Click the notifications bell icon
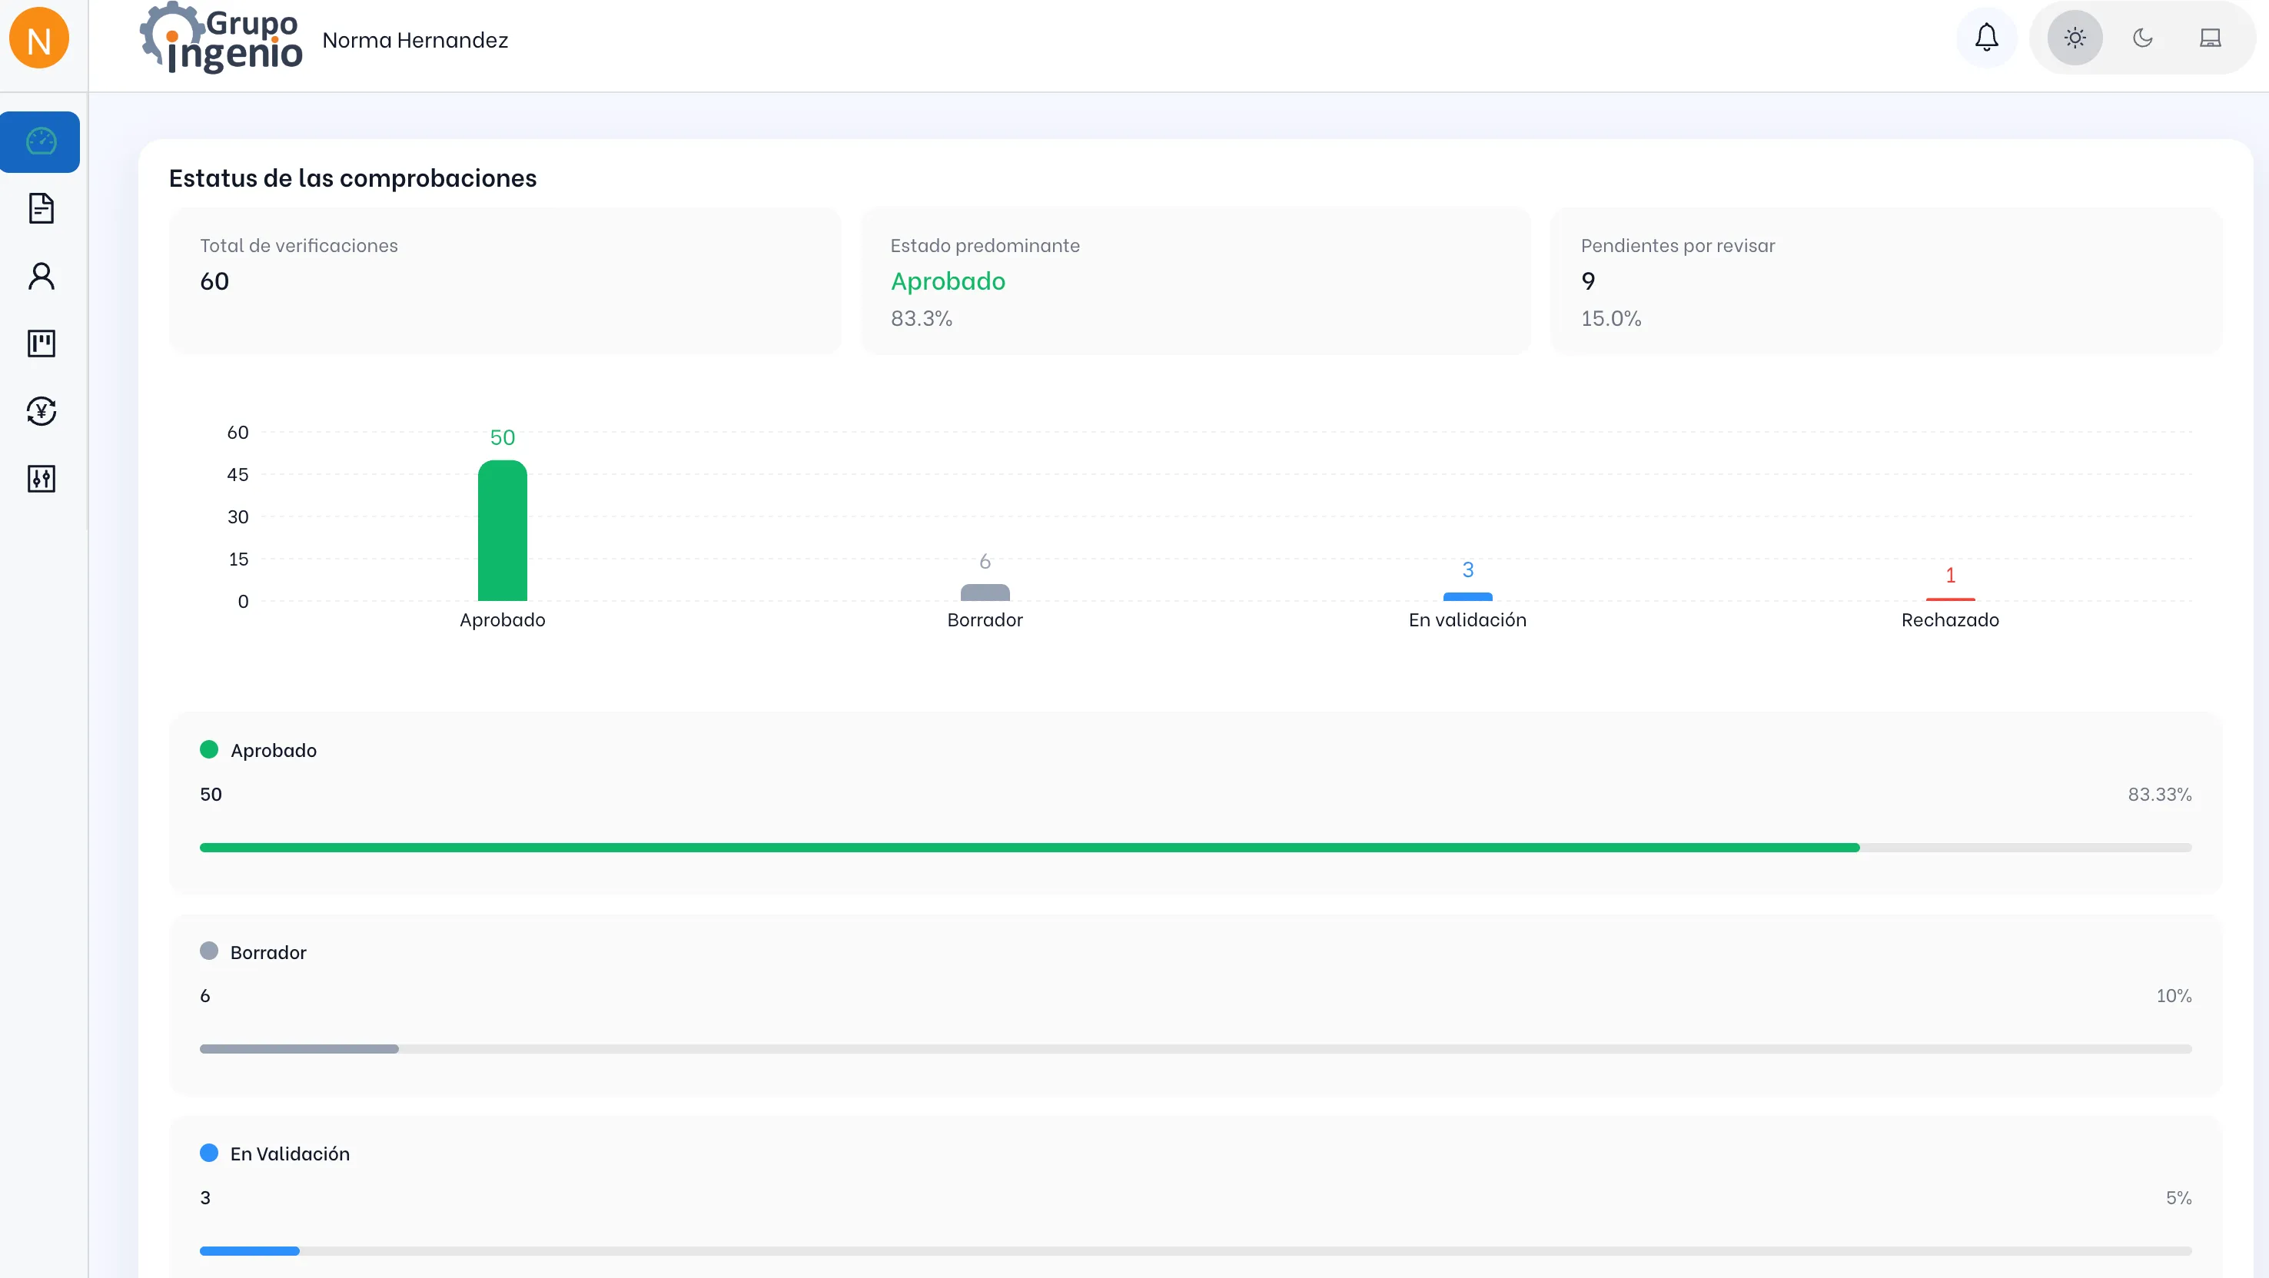Viewport: 2269px width, 1278px height. [1986, 38]
